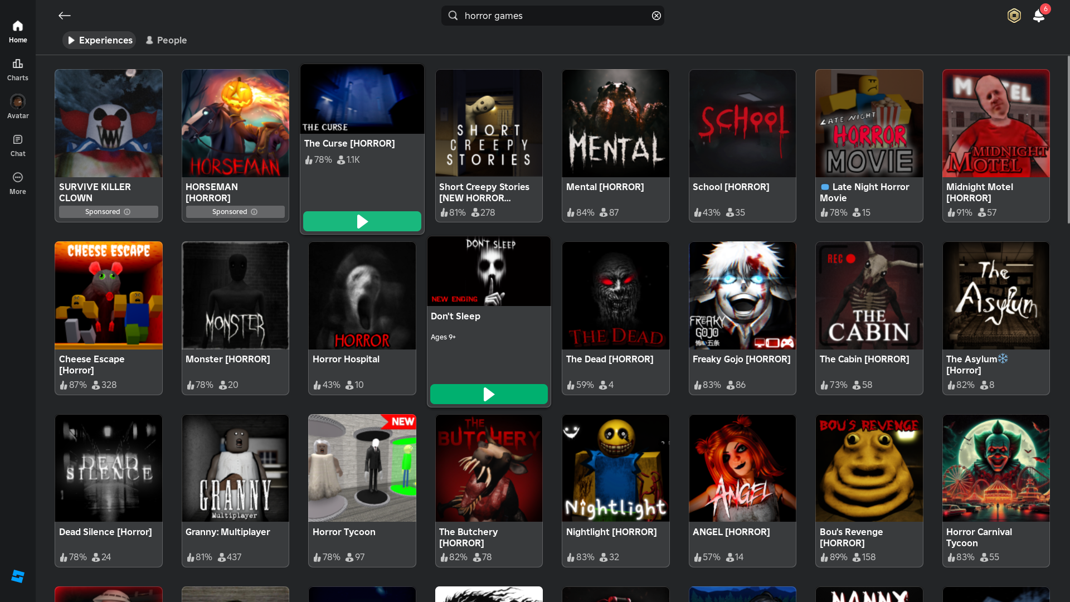The height and width of the screenshot is (602, 1070).
Task: Open the Cheese Escape [Horror] thumbnail
Action: coord(109,295)
